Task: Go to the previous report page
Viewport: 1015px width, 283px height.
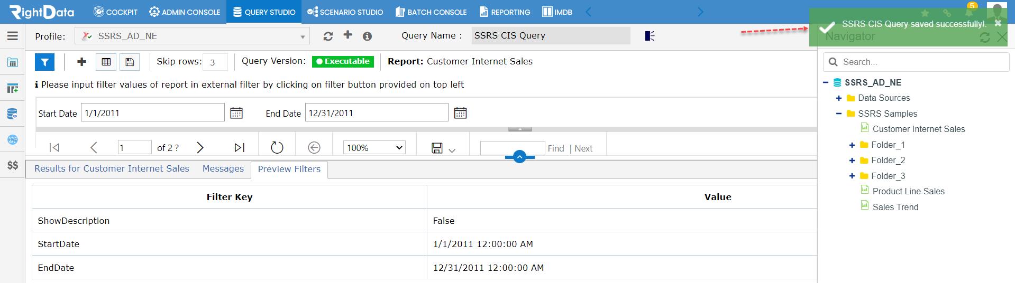Action: tap(94, 148)
